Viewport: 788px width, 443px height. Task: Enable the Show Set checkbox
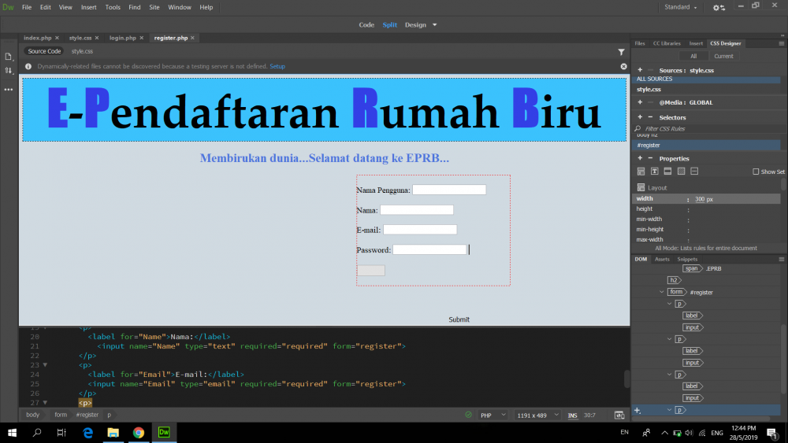click(756, 172)
